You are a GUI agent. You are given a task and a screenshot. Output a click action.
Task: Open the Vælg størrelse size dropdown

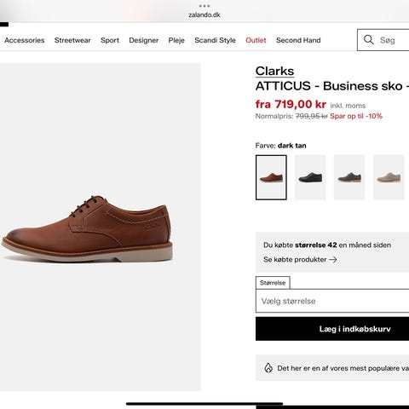tap(332, 301)
